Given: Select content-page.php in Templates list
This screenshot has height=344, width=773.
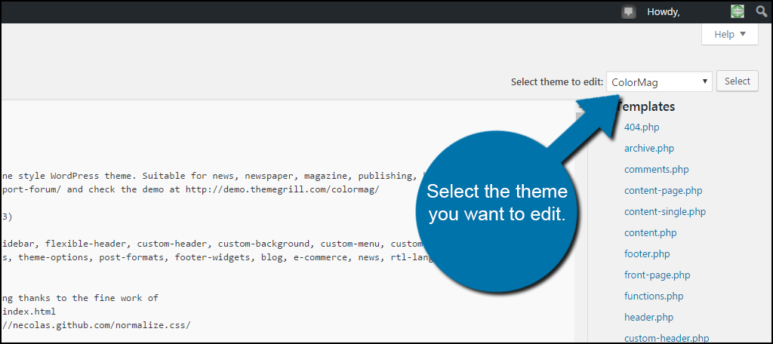Looking at the screenshot, I should [x=663, y=191].
